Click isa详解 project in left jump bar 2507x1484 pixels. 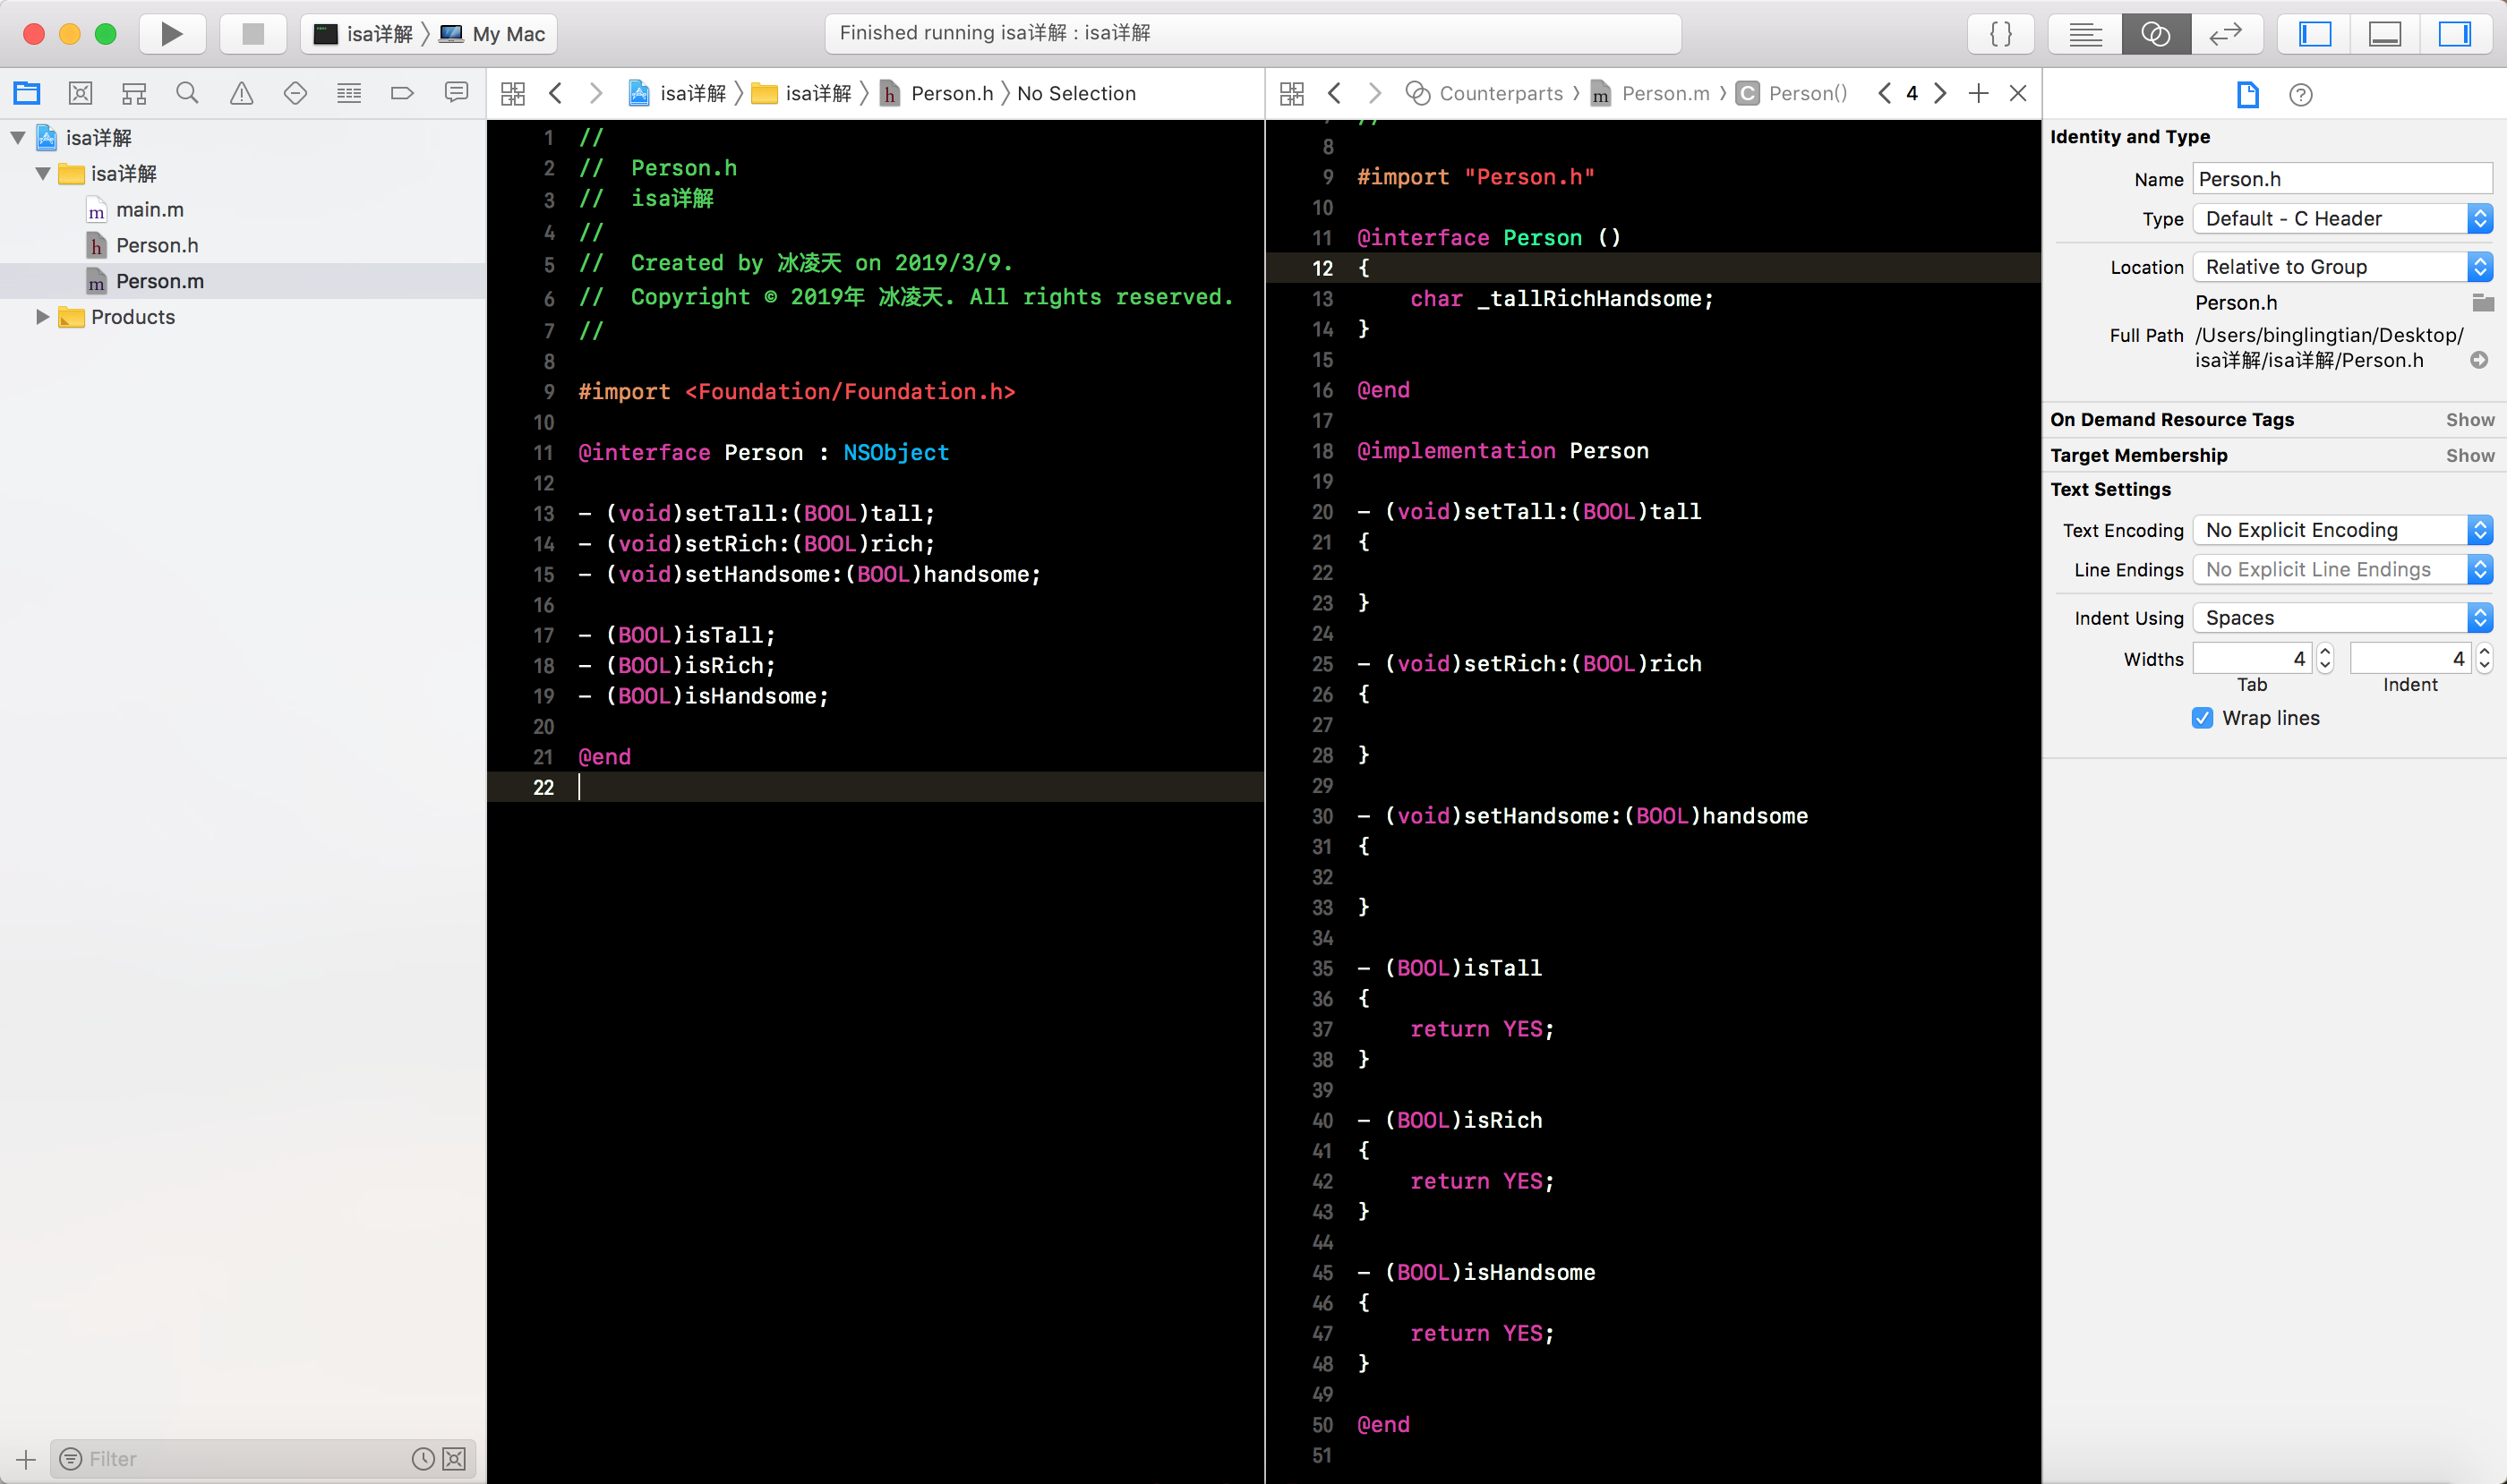tap(677, 93)
